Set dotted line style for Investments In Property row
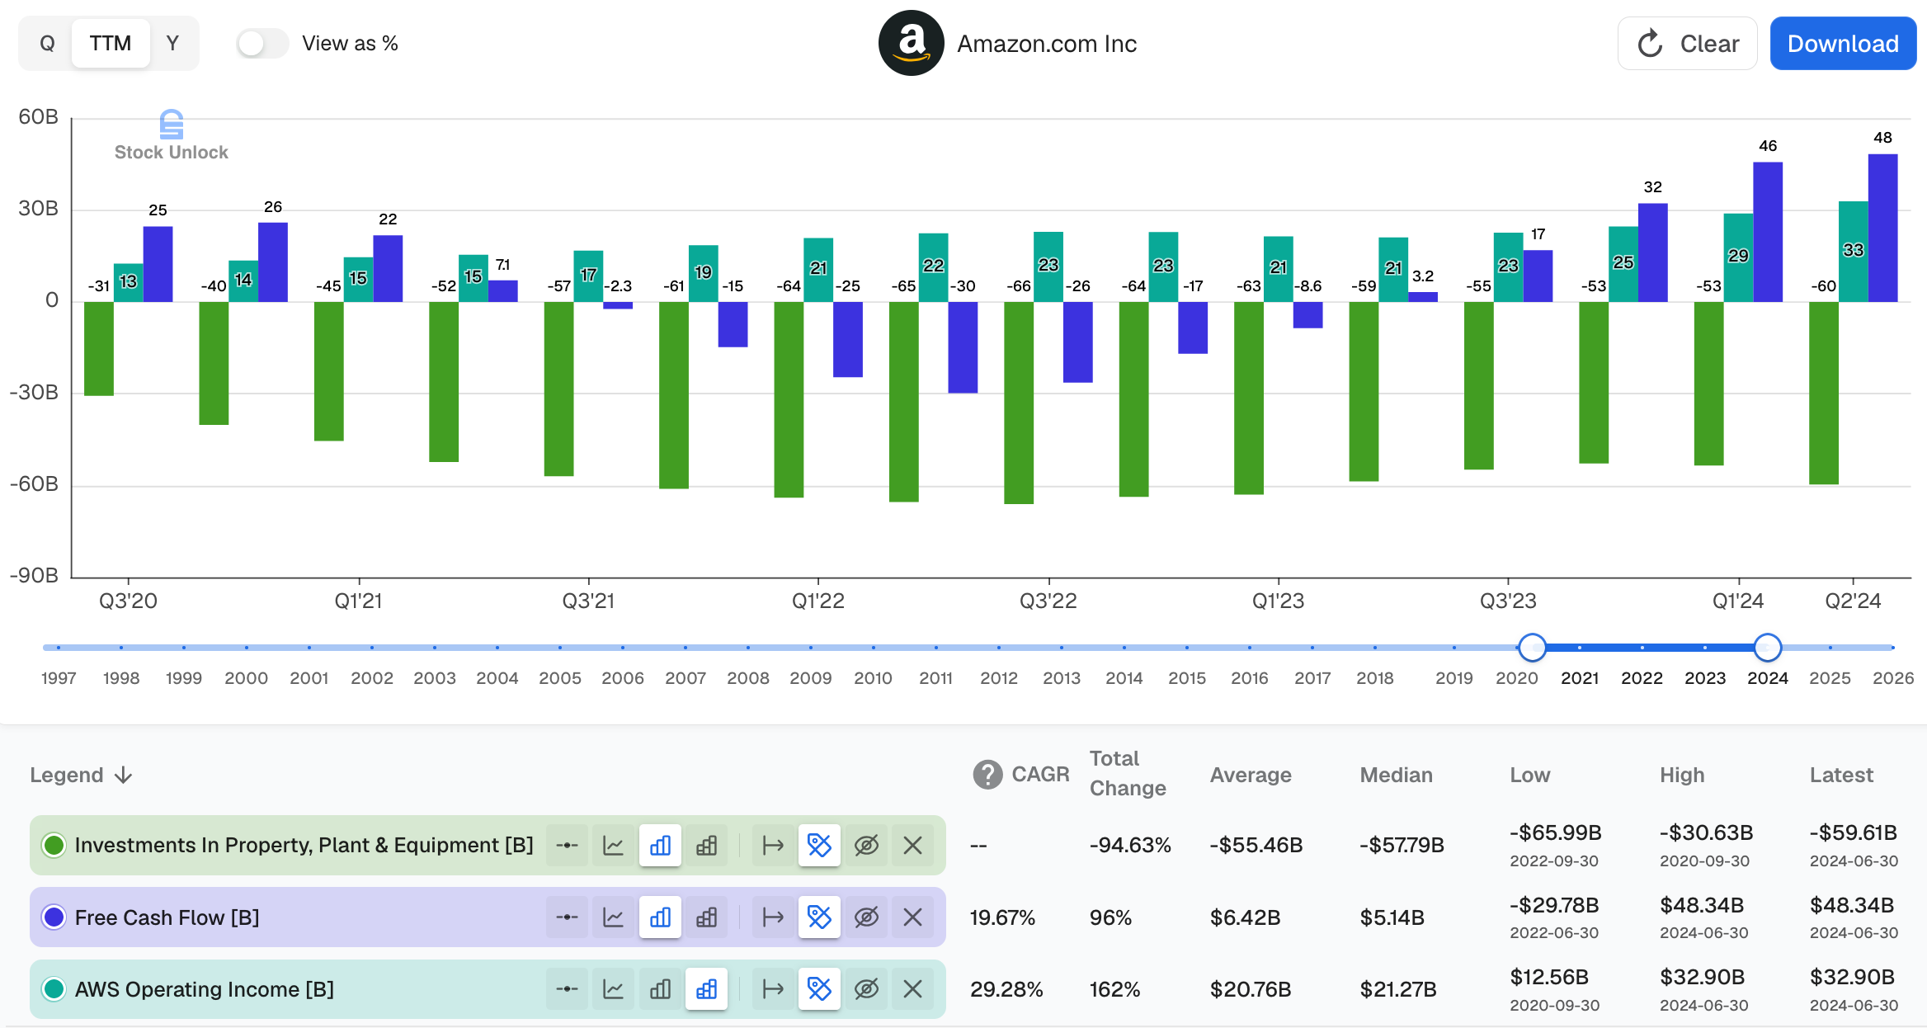 [x=567, y=845]
